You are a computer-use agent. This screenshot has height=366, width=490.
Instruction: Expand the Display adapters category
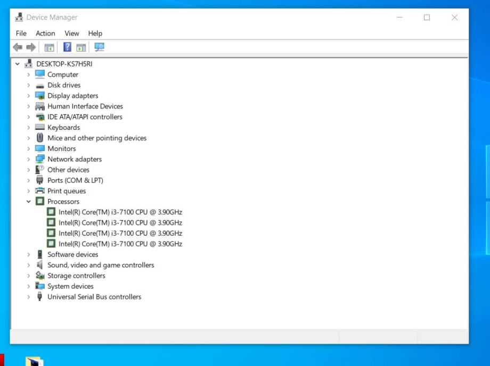click(x=28, y=96)
